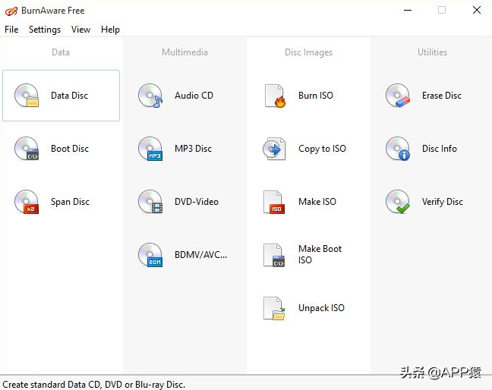
Task: Open the Data Disc tool icon
Action: coord(27,96)
